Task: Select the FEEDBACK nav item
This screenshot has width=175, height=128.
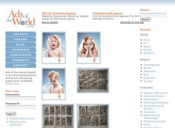Action: [21, 60]
